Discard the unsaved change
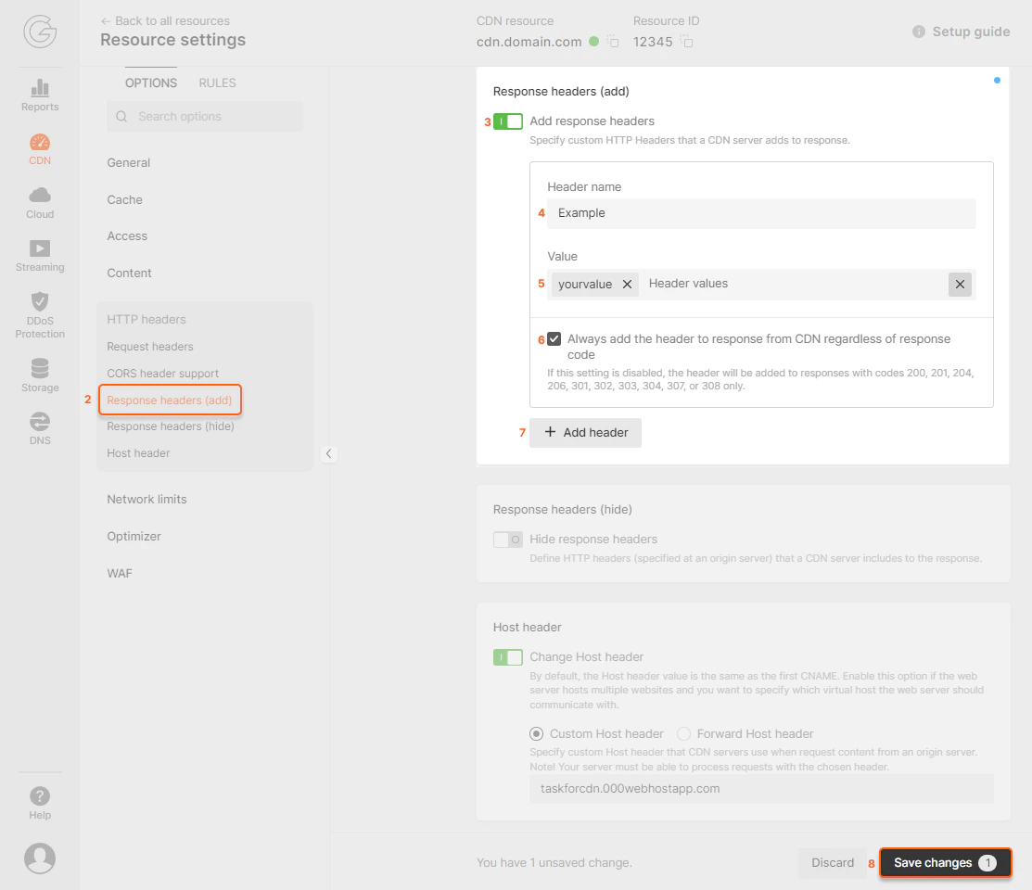 [x=833, y=863]
